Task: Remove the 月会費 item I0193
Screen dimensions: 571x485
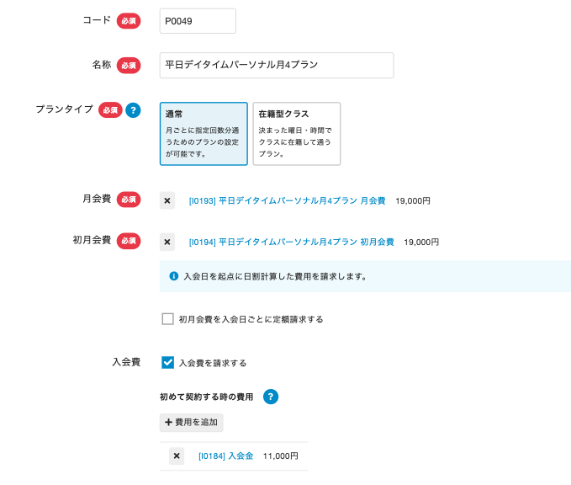Action: tap(167, 200)
